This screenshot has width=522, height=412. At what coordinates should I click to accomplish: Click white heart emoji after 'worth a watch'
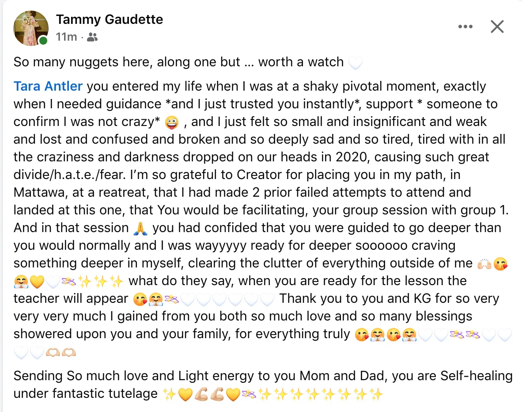355,62
